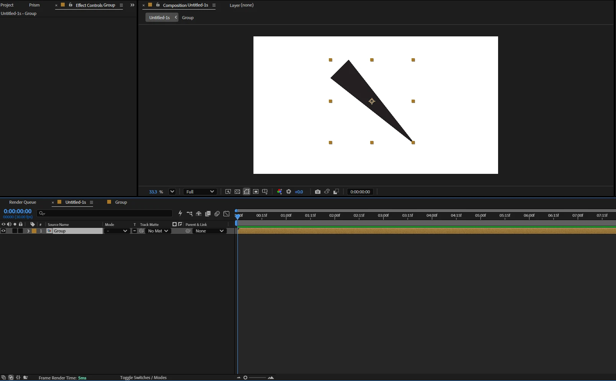Image resolution: width=616 pixels, height=381 pixels.
Task: Open the Render Queue tab
Action: point(23,202)
